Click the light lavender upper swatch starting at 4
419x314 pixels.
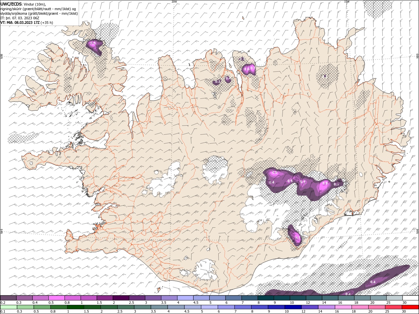click(x=185, y=298)
